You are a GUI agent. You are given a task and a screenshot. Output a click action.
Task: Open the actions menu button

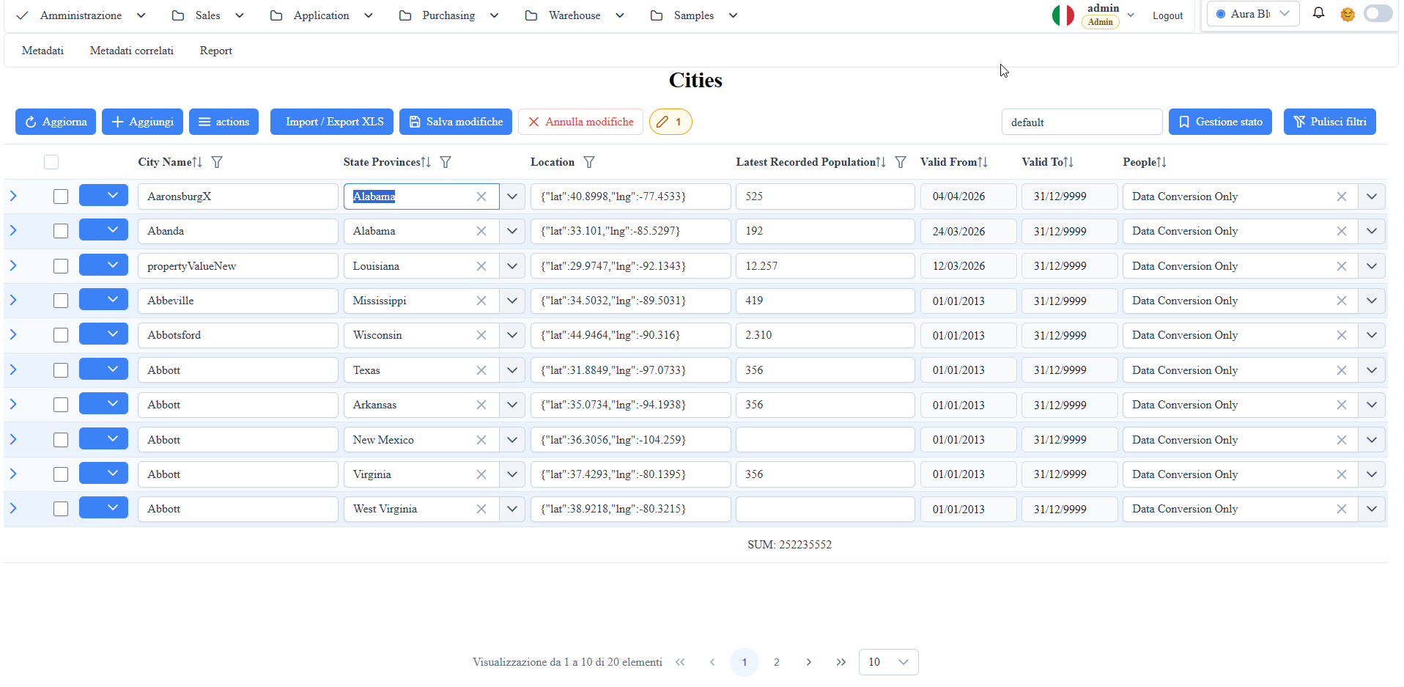click(x=224, y=122)
